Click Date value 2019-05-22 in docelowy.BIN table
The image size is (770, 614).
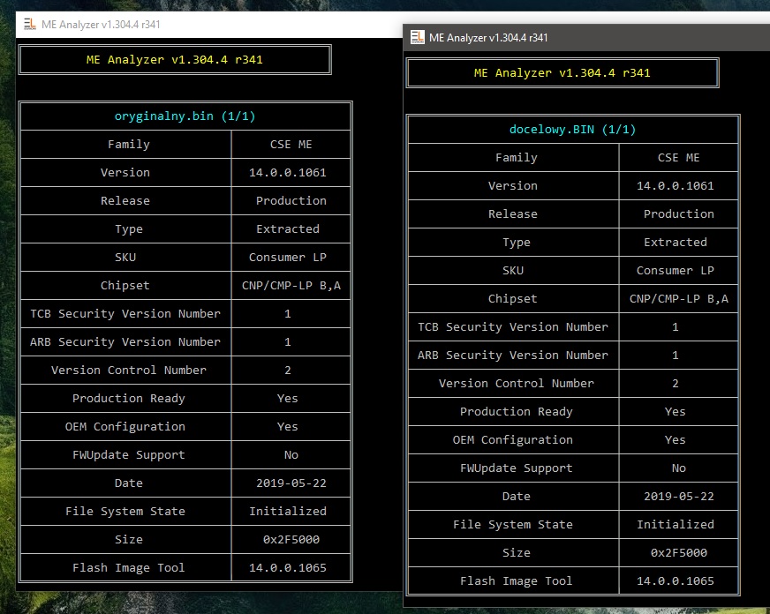676,496
